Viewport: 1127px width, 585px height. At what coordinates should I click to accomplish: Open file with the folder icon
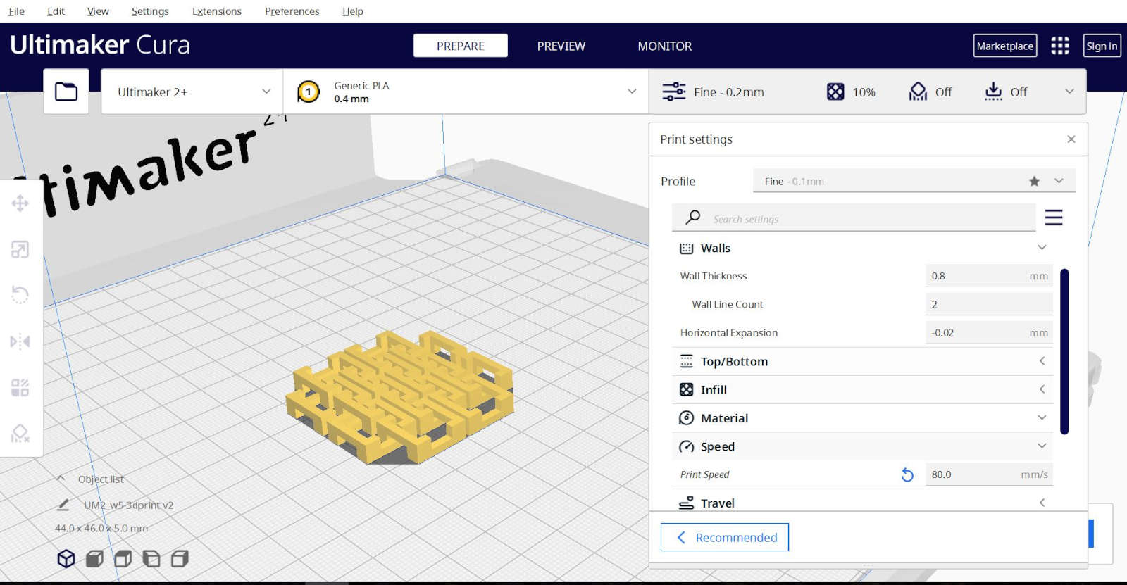pos(66,92)
